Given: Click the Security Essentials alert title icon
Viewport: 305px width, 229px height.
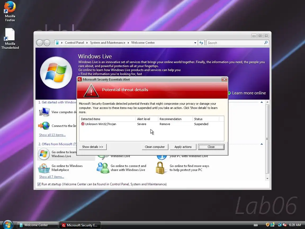Looking at the screenshot, I should [79, 79].
